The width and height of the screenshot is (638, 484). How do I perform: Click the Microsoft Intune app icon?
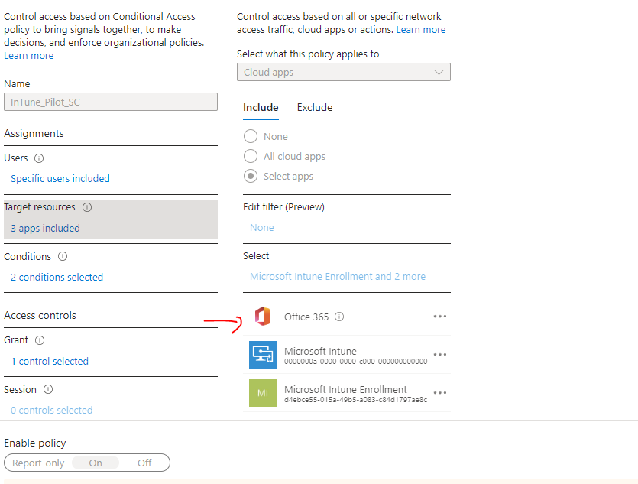click(x=262, y=355)
